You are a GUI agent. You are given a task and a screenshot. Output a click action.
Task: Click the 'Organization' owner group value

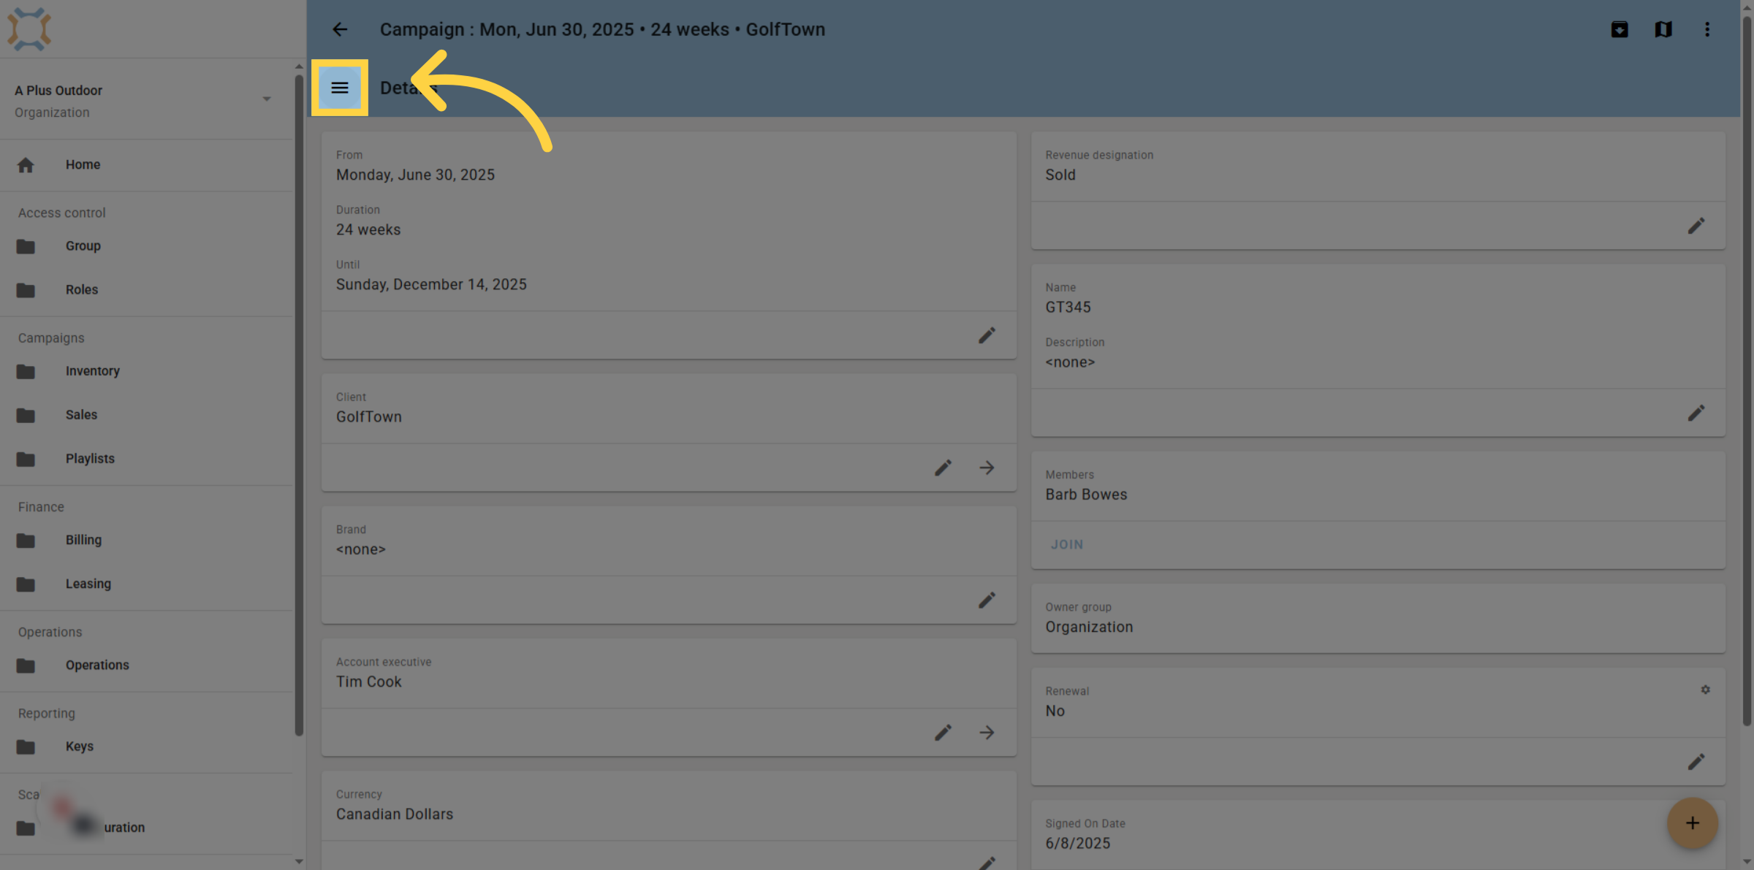pos(1089,627)
